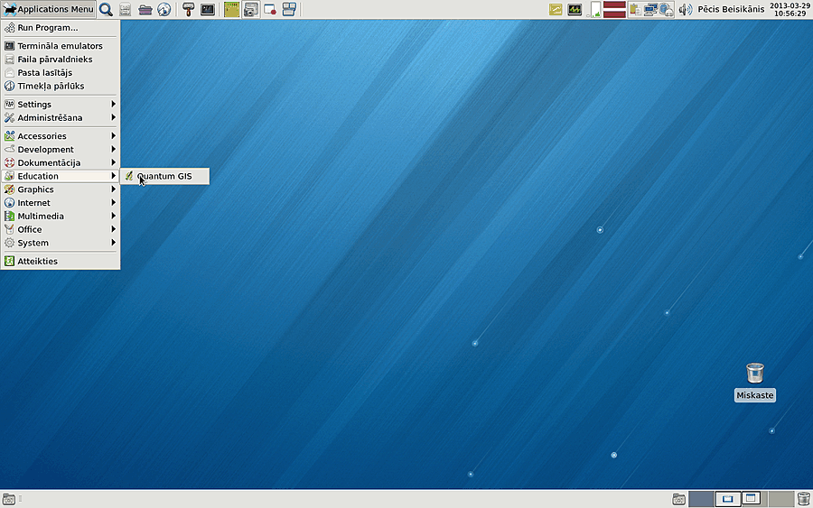The height and width of the screenshot is (508, 813).
Task: Click the Miskaste trash desktop icon
Action: click(755, 373)
